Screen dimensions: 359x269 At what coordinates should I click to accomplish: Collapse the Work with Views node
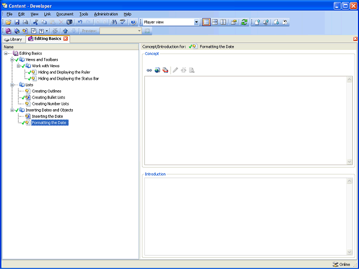click(x=19, y=66)
